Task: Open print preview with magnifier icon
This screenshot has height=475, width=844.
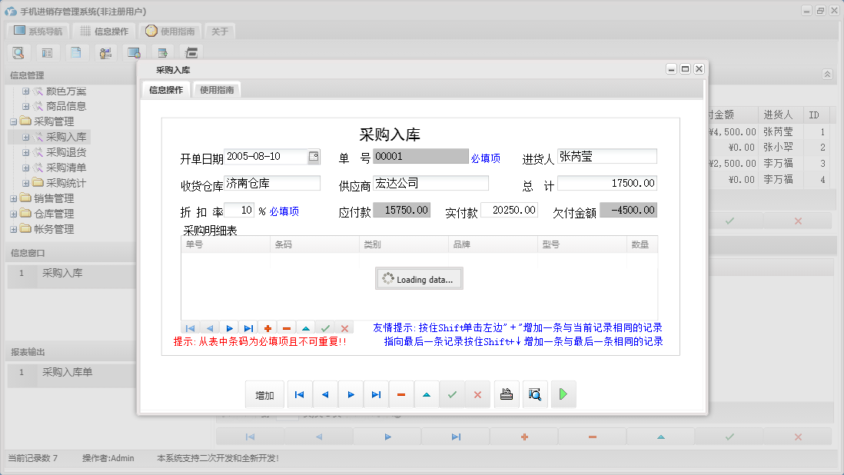Action: coord(535,394)
